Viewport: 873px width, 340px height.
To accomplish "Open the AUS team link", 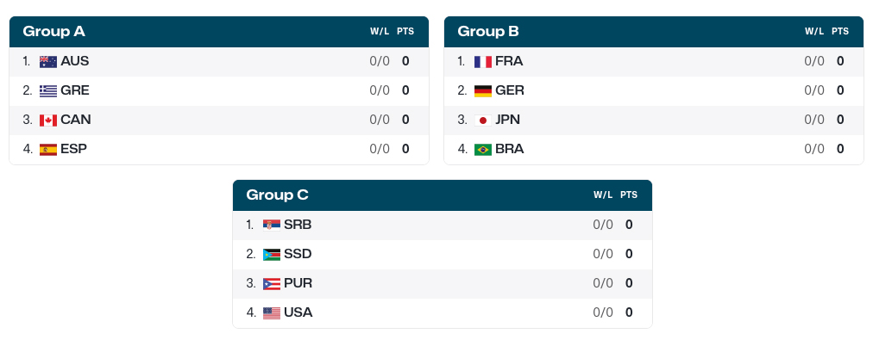I will tap(74, 61).
